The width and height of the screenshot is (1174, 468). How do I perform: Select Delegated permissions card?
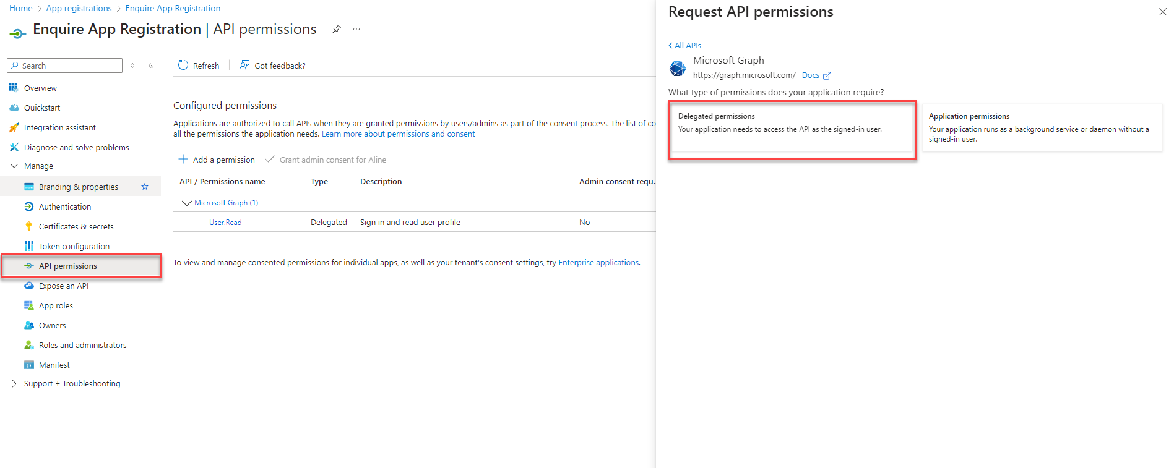point(792,129)
